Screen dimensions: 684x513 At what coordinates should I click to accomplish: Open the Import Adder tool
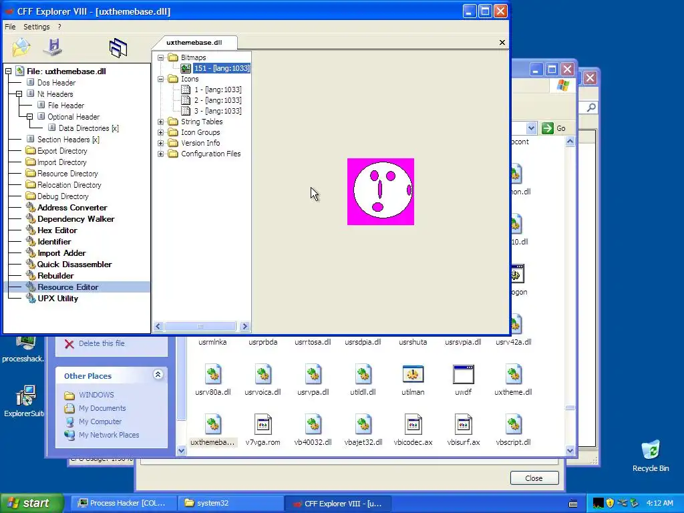pyautogui.click(x=61, y=253)
